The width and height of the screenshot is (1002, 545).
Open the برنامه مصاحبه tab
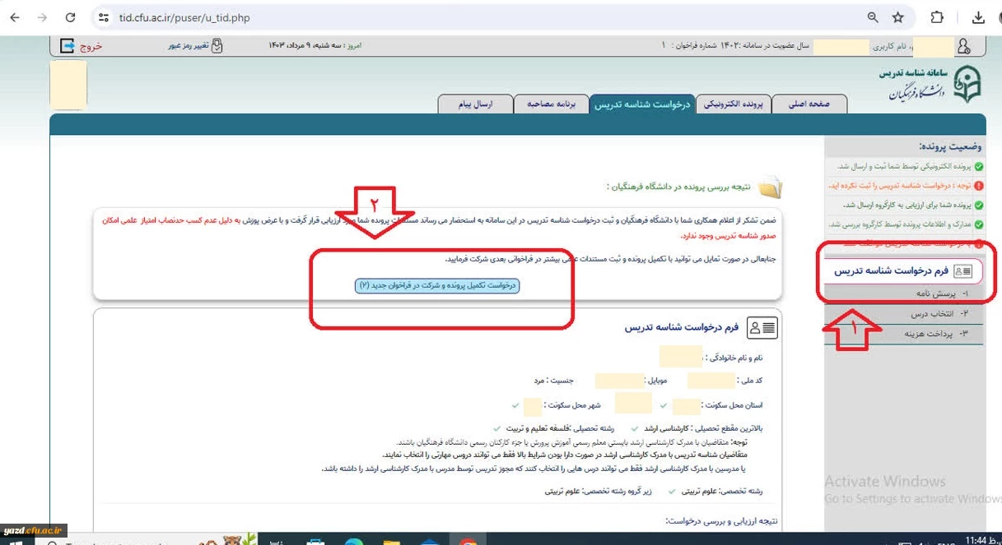click(x=552, y=104)
